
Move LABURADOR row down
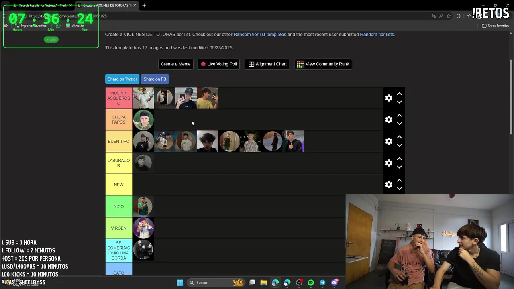point(399,167)
